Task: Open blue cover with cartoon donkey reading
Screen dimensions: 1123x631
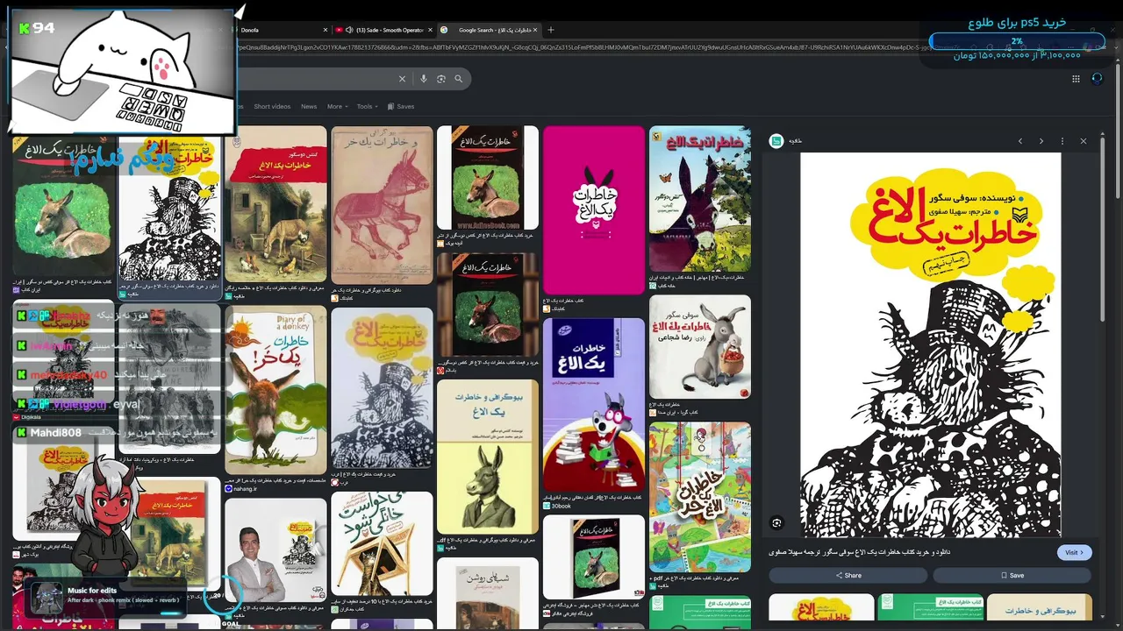Action: [594, 405]
